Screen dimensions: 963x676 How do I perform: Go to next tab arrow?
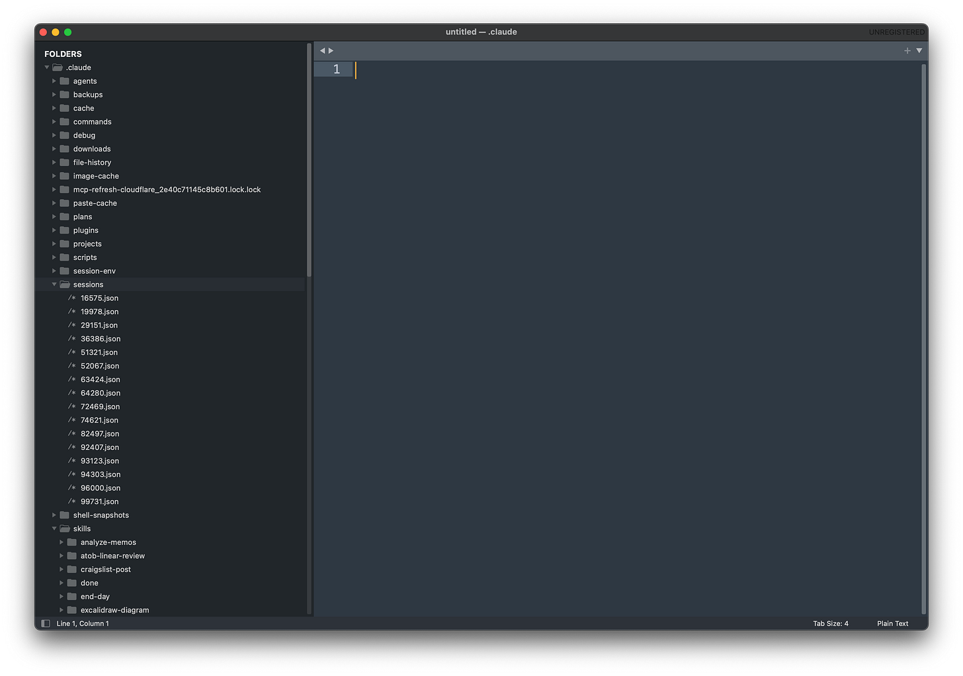(x=331, y=51)
